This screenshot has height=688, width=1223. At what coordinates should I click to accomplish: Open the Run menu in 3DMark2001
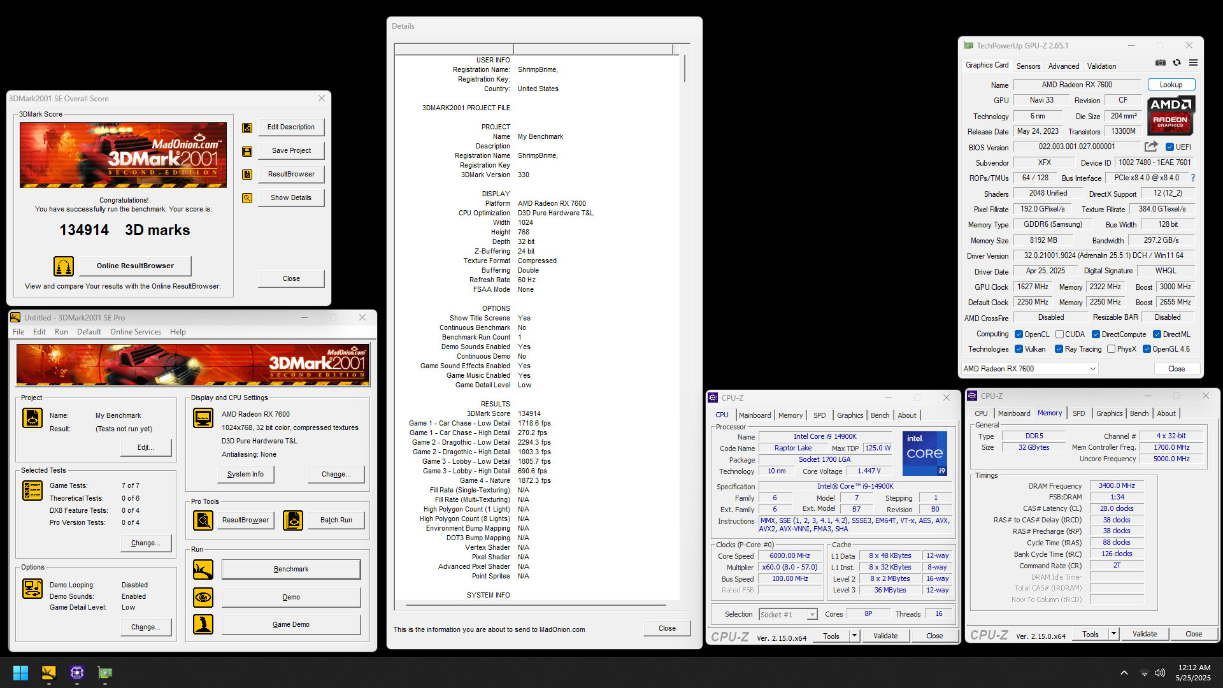61,332
